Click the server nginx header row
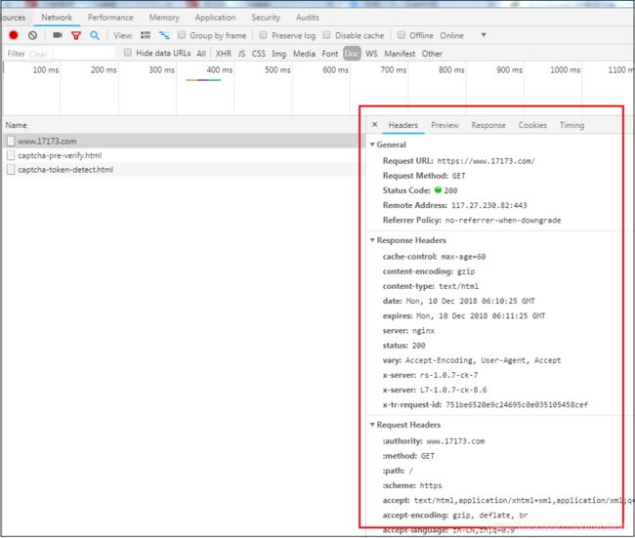Viewport: 635px width, 538px height. point(408,331)
